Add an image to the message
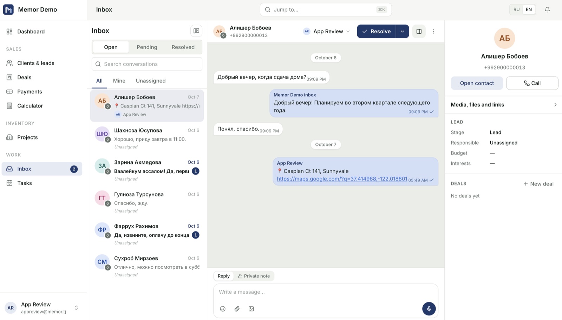Screen dimensions: 562x320 point(251,309)
